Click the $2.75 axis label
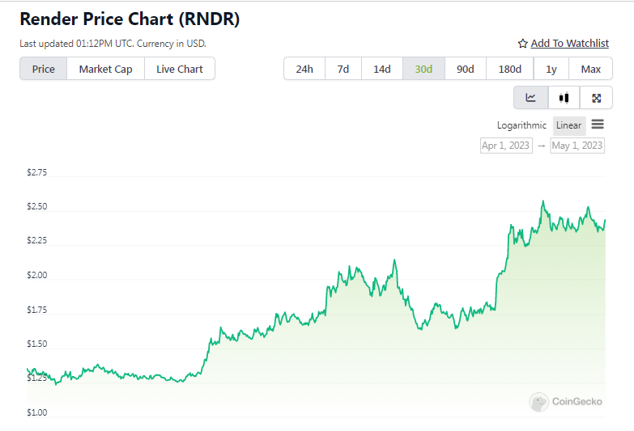Image resolution: width=634 pixels, height=431 pixels. point(36,172)
